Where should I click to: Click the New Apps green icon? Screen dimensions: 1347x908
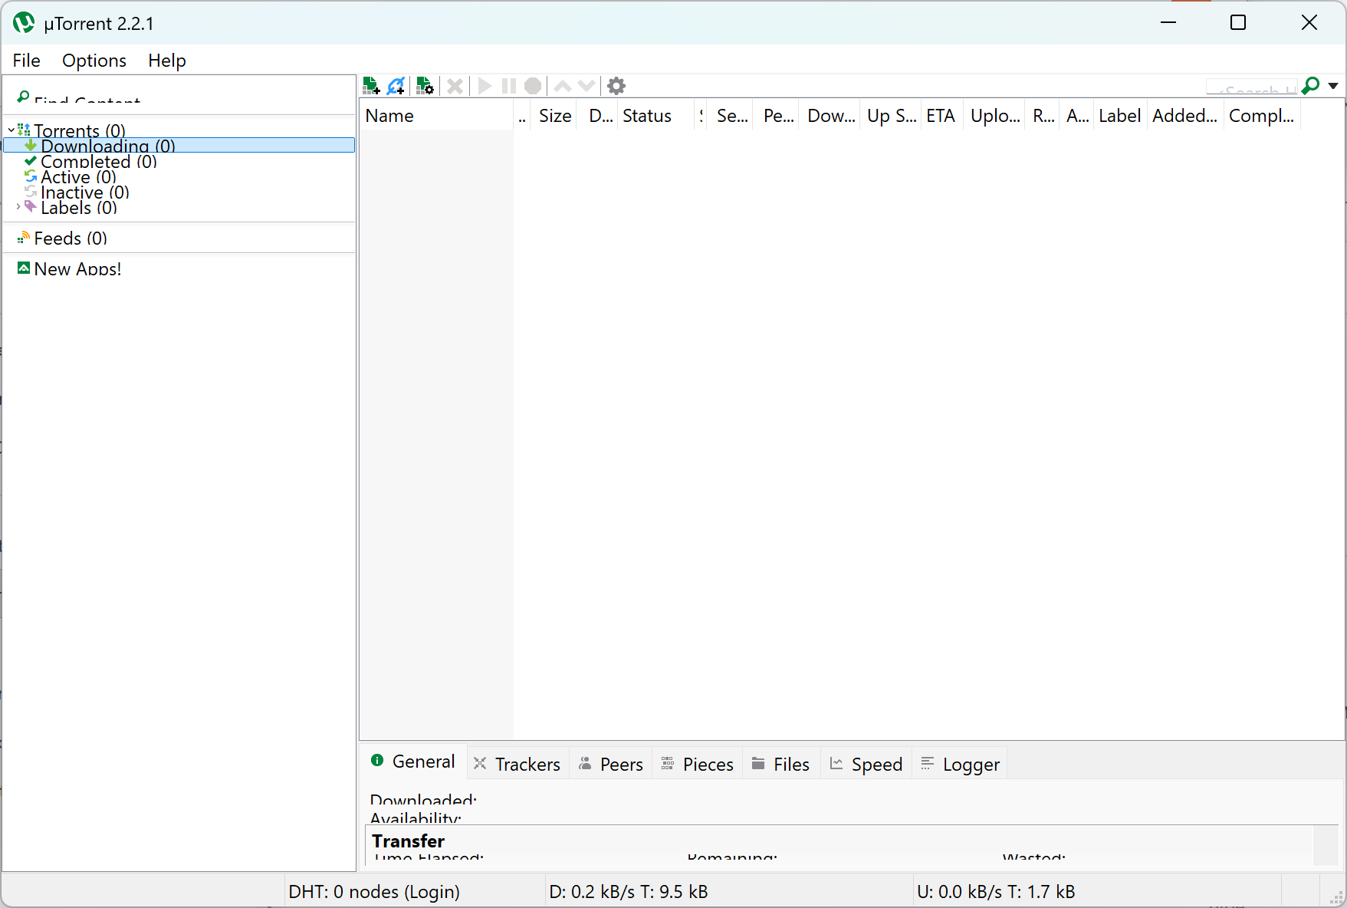click(24, 268)
